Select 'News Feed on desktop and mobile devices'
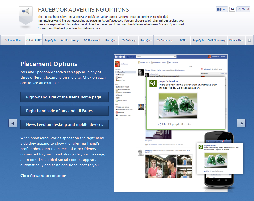This screenshot has height=201, width=254. pos(64,124)
